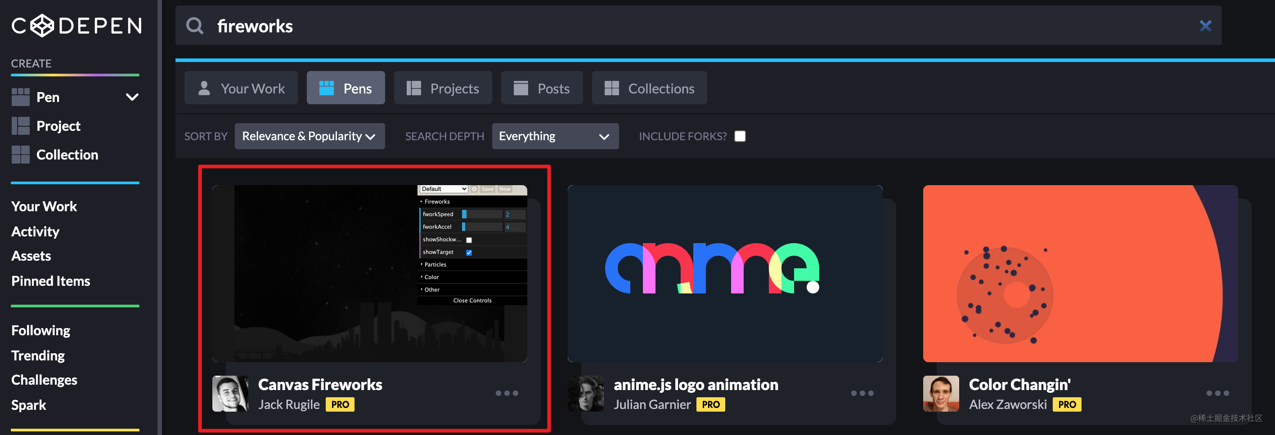Click the search field containing fireworks
1275x435 pixels.
click(x=698, y=26)
